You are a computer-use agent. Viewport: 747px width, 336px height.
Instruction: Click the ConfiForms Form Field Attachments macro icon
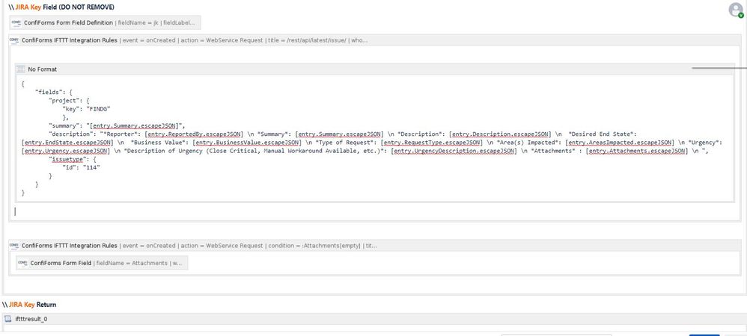click(x=22, y=263)
